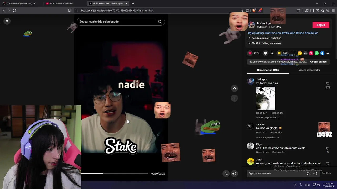Open the browser hamburger main menu

click(x=333, y=10)
